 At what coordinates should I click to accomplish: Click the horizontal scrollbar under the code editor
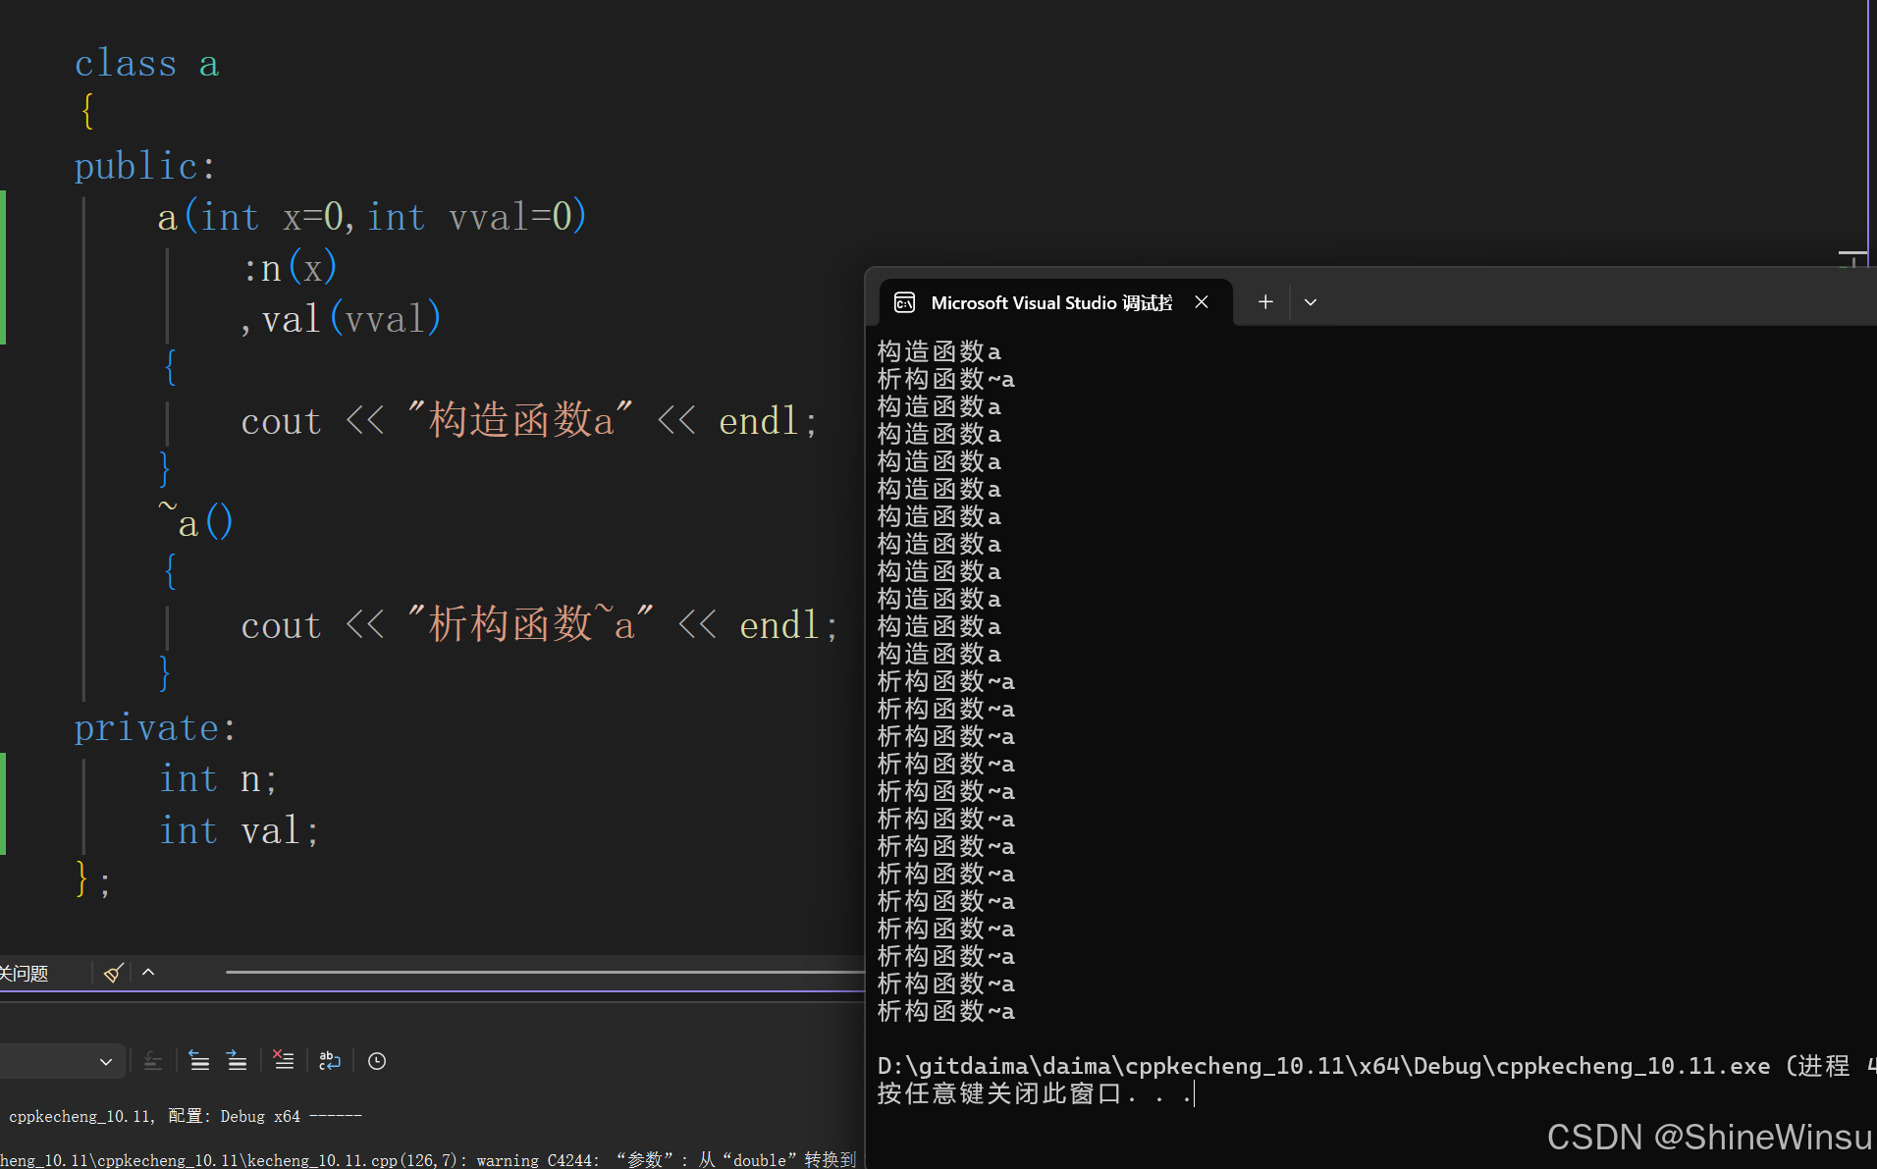(545, 973)
